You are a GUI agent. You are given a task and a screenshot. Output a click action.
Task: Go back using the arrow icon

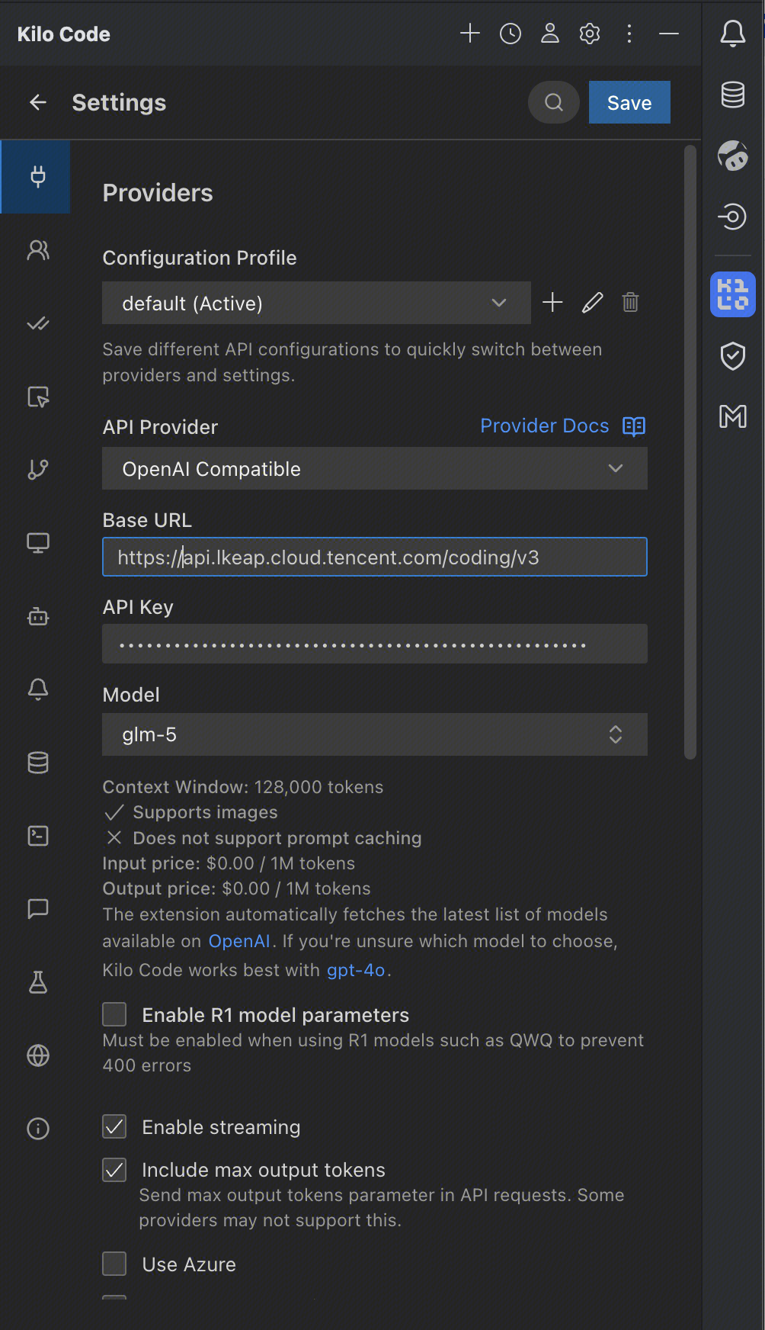pos(38,102)
